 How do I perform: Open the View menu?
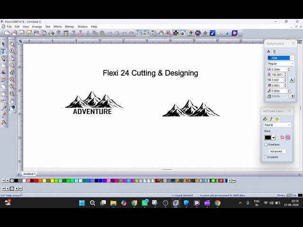[x=26, y=26]
